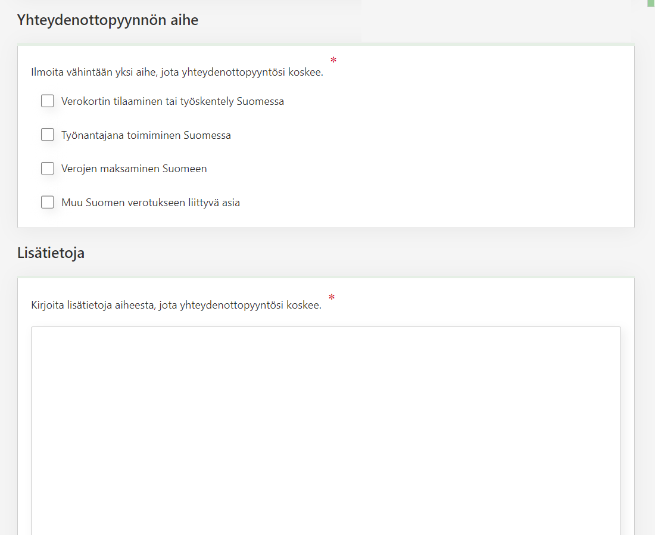Click the green scrollbar thumb at top right
The image size is (655, 535).
coord(651,3)
